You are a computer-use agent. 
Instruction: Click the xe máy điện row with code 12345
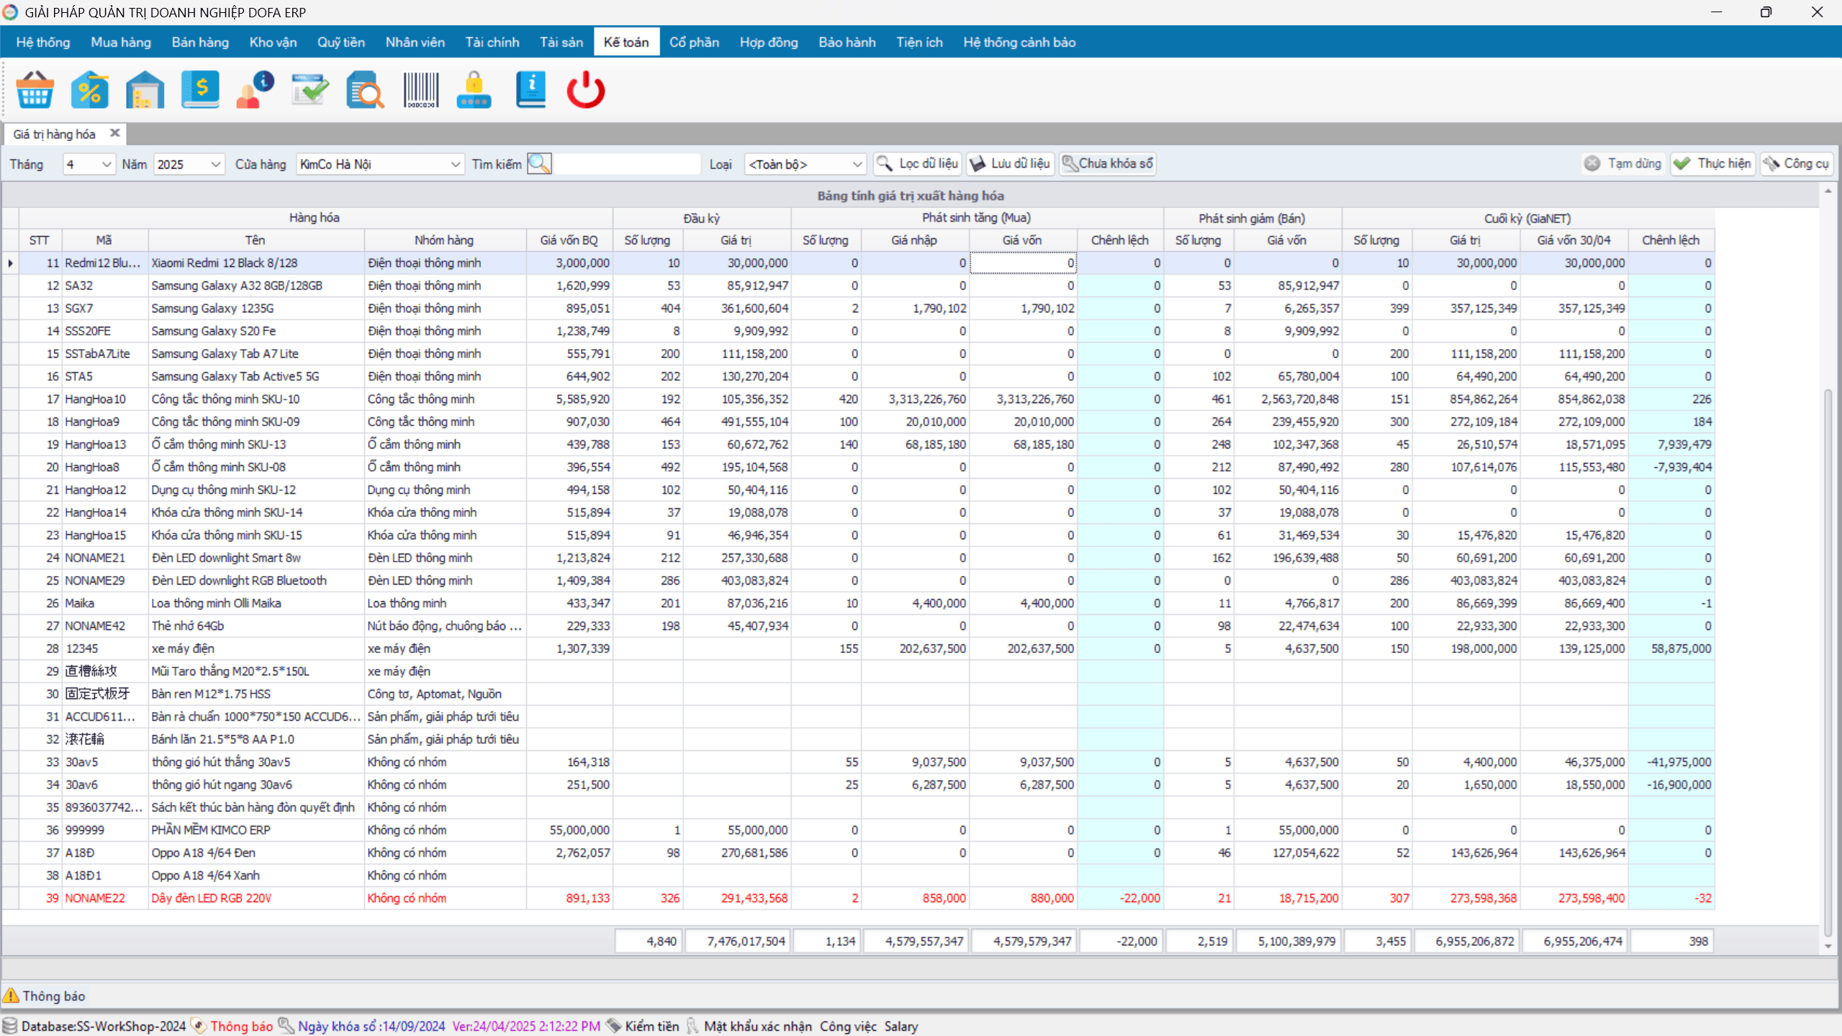857,649
